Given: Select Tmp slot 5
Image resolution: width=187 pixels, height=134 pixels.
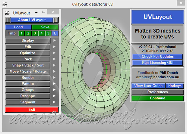Looking at the screenshot, I should coord(48,33).
